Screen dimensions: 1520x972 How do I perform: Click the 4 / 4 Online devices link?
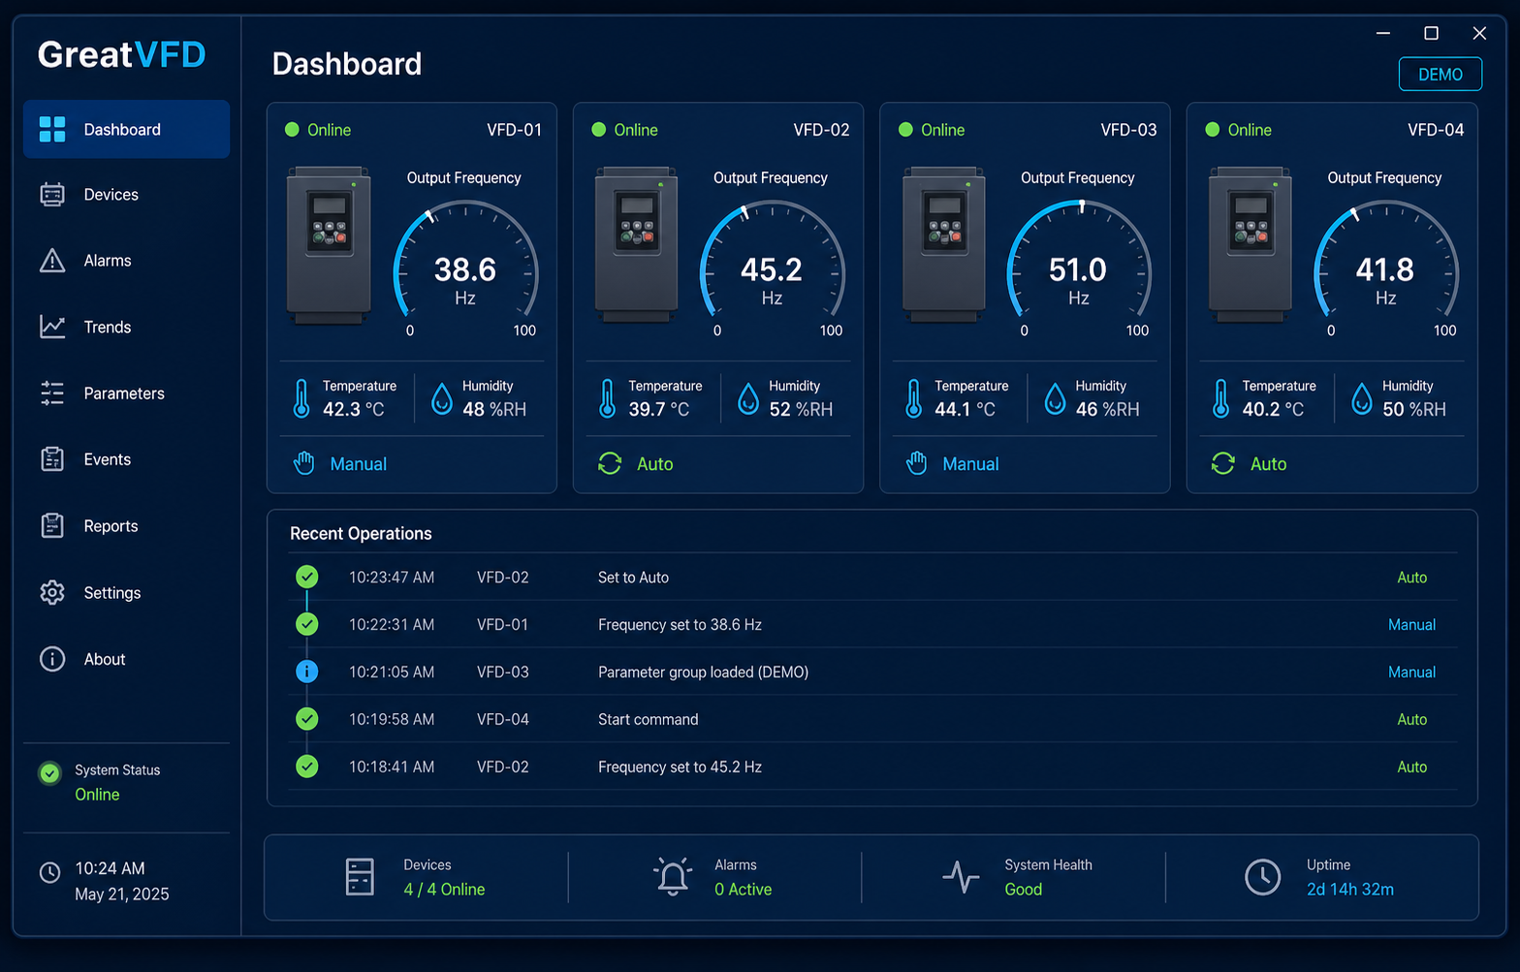pyautogui.click(x=444, y=890)
